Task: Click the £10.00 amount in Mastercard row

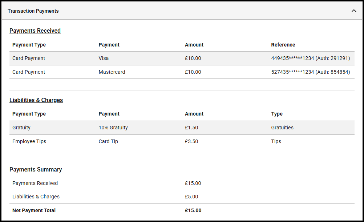Action: 193,72
